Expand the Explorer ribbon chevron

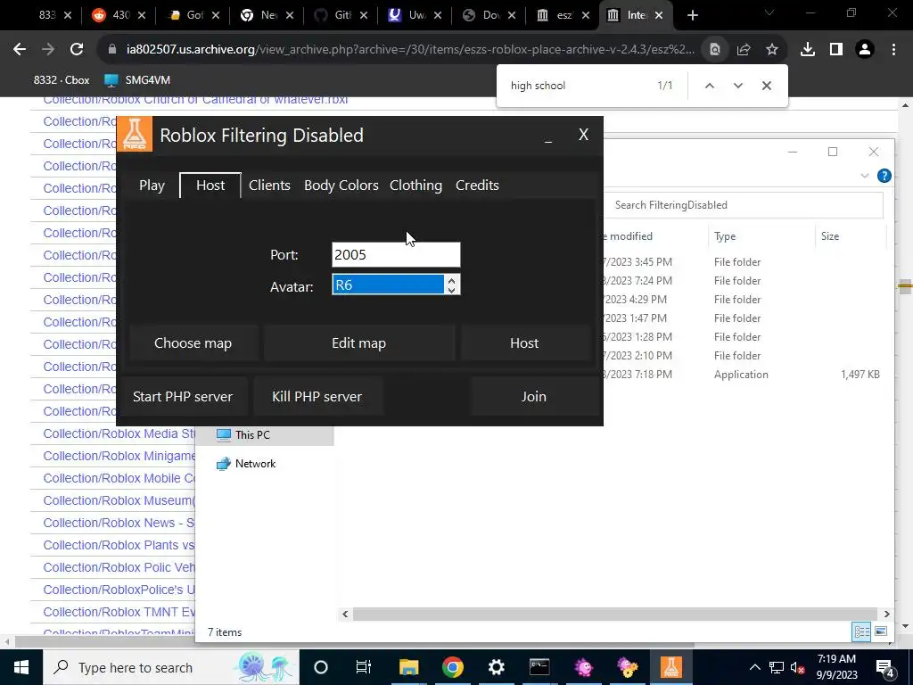pos(865,176)
